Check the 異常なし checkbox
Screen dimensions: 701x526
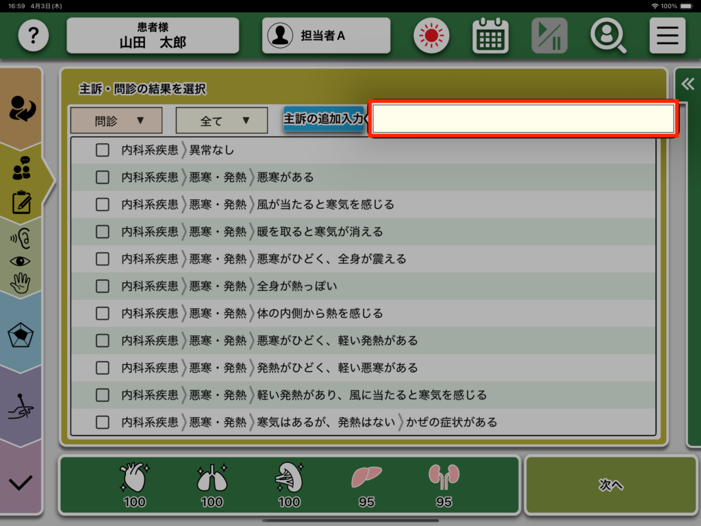(x=103, y=150)
